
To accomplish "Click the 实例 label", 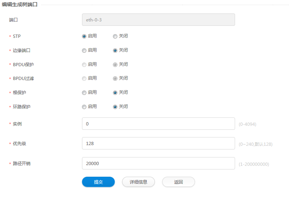I will coord(17,124).
